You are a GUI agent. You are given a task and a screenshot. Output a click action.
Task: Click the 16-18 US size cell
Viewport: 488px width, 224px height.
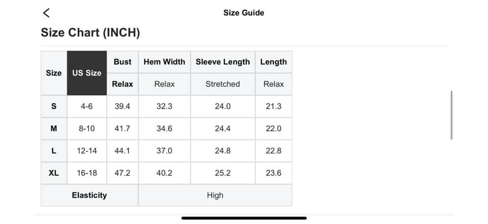(x=87, y=173)
